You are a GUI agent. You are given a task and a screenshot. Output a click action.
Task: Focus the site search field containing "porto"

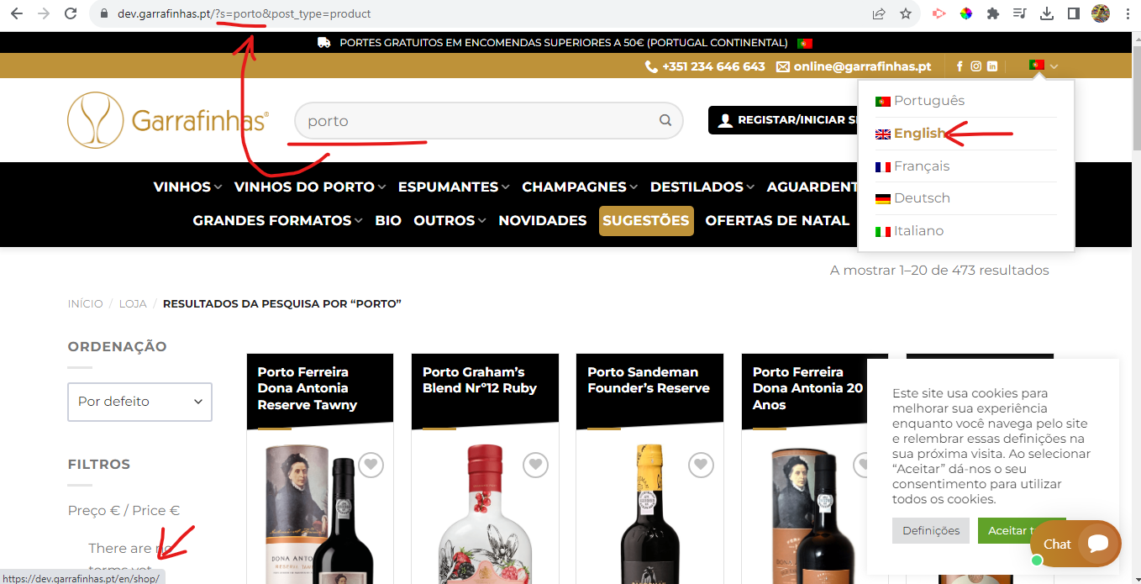(x=489, y=120)
